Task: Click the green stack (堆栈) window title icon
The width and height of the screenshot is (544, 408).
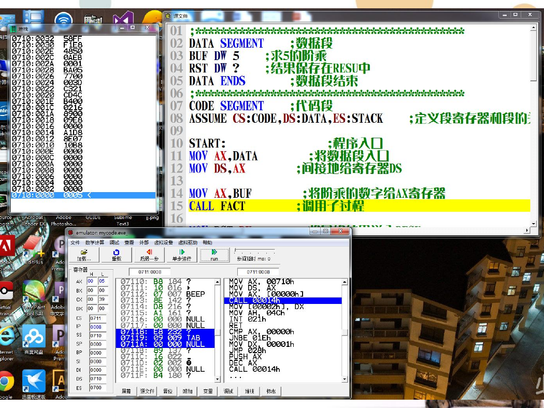Action: pyautogui.click(x=13, y=29)
